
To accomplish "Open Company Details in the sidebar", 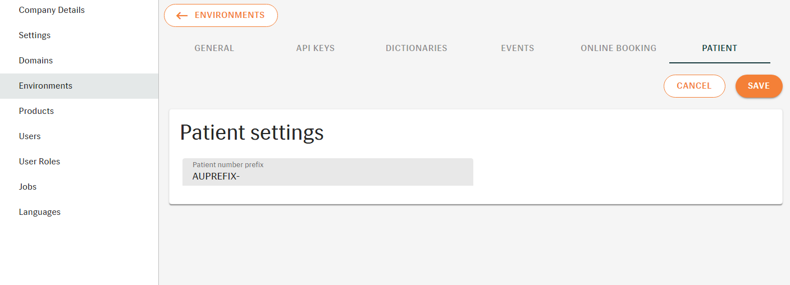I will (52, 10).
